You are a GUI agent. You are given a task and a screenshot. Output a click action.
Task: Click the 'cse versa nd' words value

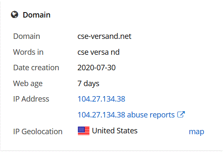point(98,52)
